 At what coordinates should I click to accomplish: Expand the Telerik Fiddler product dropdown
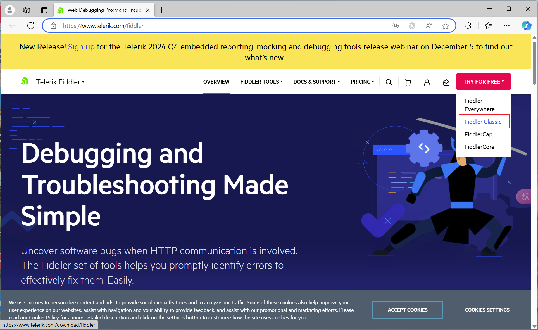[60, 82]
